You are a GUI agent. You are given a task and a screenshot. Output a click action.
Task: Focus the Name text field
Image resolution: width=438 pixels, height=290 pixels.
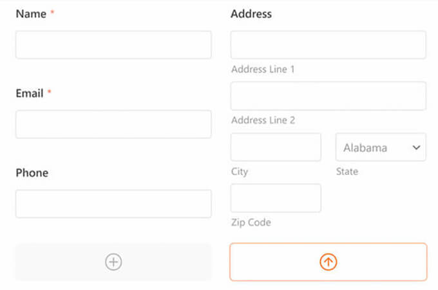pos(113,45)
